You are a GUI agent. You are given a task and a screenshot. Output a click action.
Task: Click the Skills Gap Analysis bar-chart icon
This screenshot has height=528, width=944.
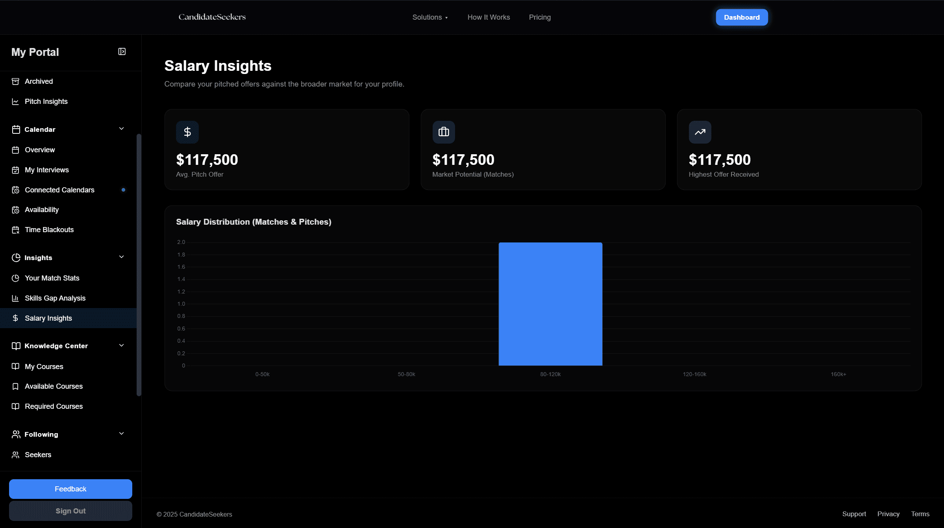coord(16,298)
